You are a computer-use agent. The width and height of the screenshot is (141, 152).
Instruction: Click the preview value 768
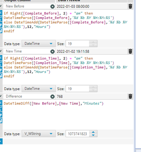[x=60, y=97]
